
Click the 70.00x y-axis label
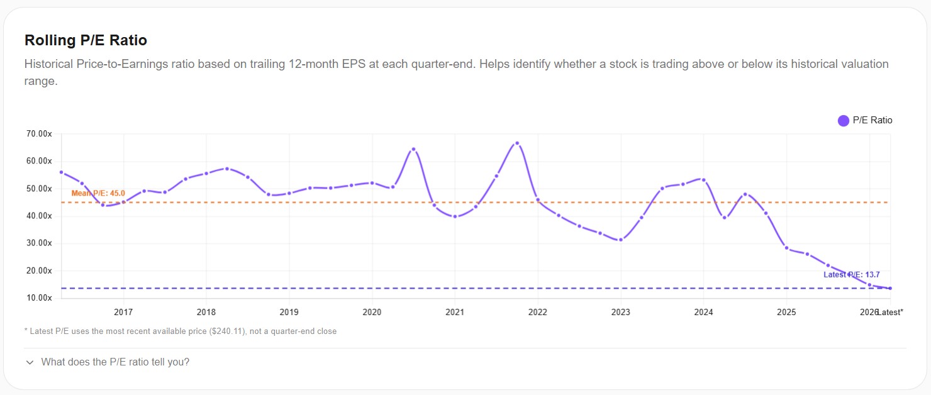click(x=39, y=133)
